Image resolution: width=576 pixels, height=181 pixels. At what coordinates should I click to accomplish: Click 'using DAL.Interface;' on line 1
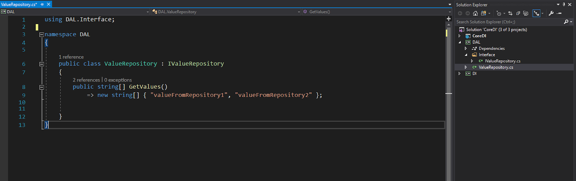[80, 19]
